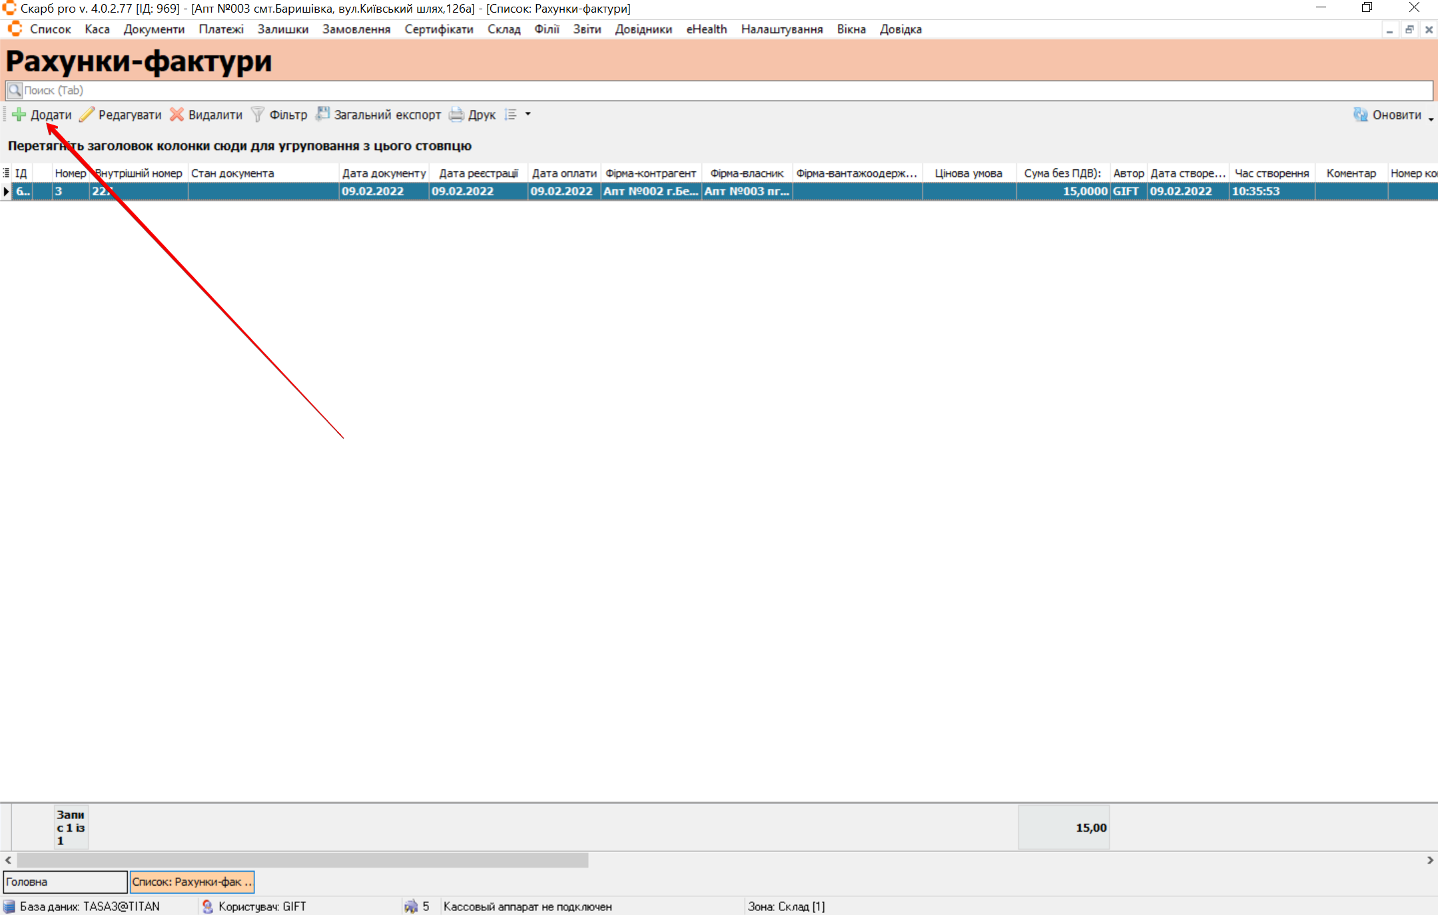The image size is (1438, 915).
Task: Click the Загальний експорт save icon
Action: point(322,114)
